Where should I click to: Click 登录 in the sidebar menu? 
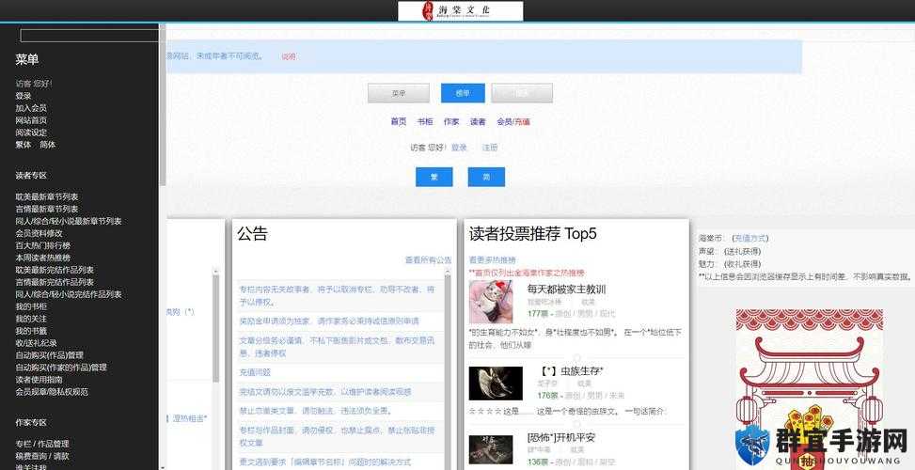[24, 96]
